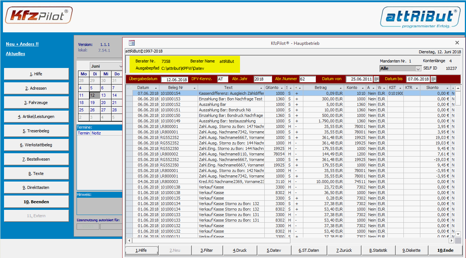
Task: Open calendar picker for Datum bis
Action: tap(433, 79)
